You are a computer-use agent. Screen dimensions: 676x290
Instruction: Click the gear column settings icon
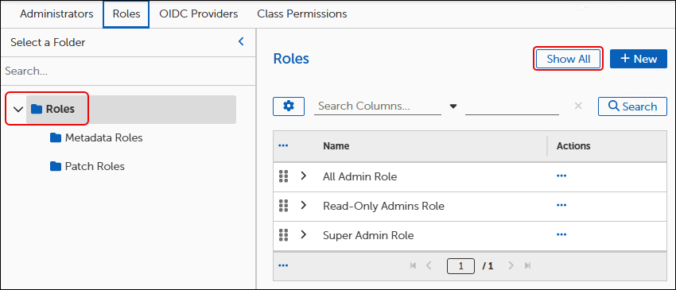coord(289,106)
